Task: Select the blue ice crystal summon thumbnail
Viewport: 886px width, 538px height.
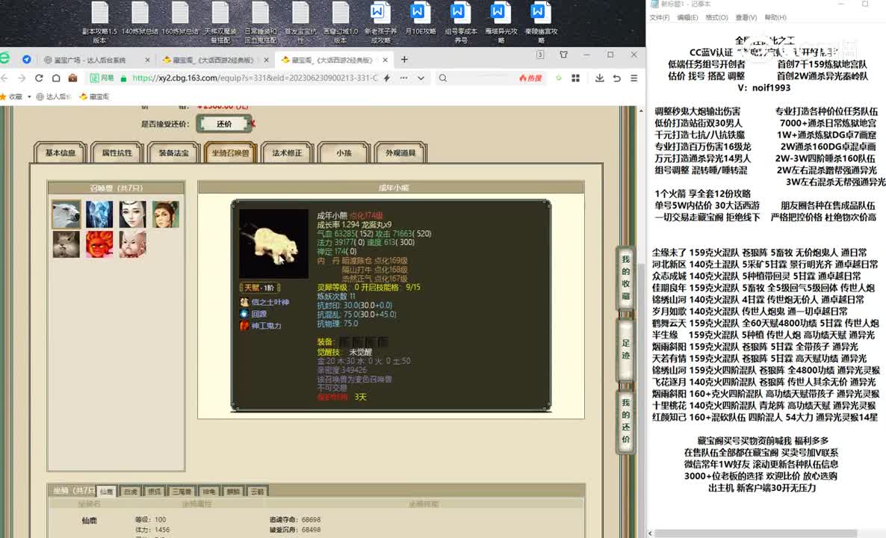Action: (x=99, y=214)
